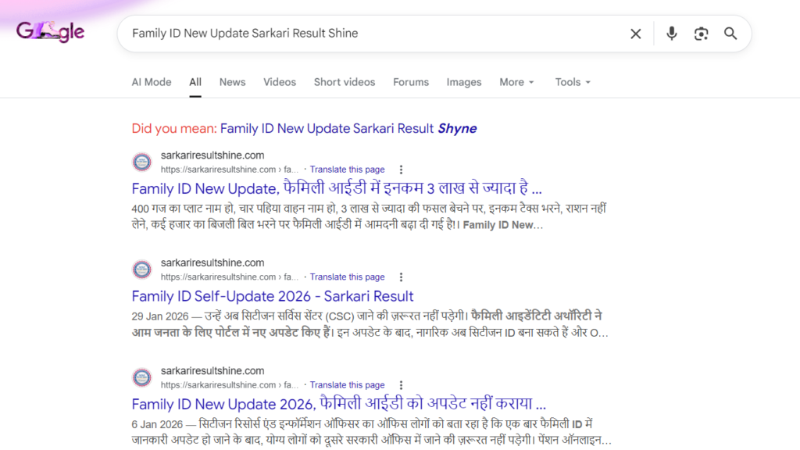Select the Short videos tab
The height and width of the screenshot is (450, 800).
[345, 82]
